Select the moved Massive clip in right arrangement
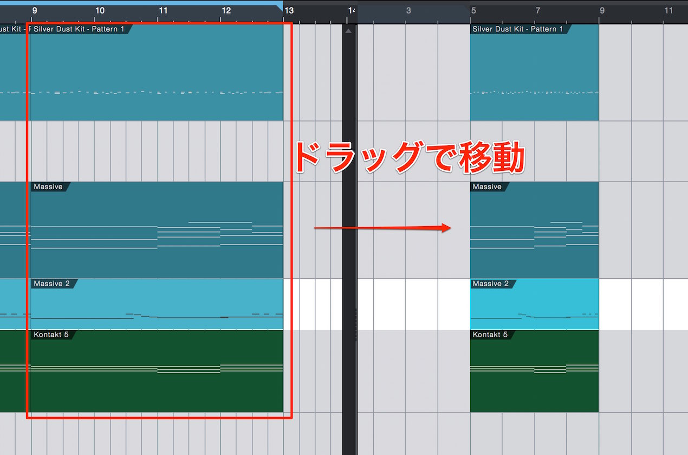The height and width of the screenshot is (455, 688). point(534,230)
